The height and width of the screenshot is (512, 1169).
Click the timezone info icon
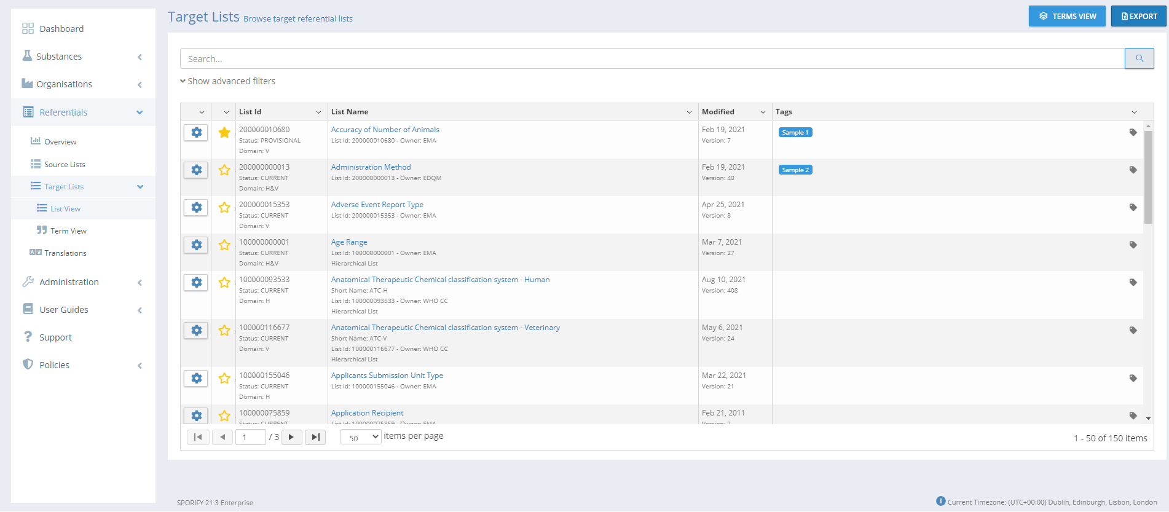pos(940,501)
